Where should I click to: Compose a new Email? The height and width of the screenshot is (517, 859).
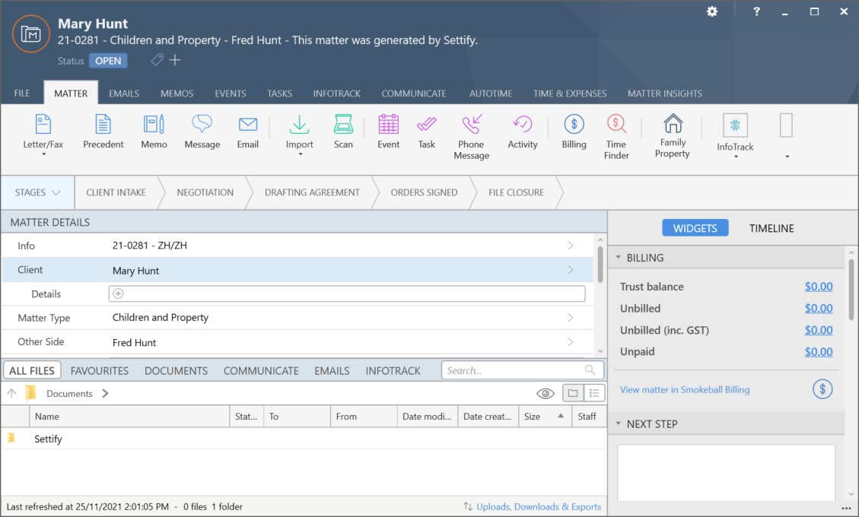pos(247,132)
